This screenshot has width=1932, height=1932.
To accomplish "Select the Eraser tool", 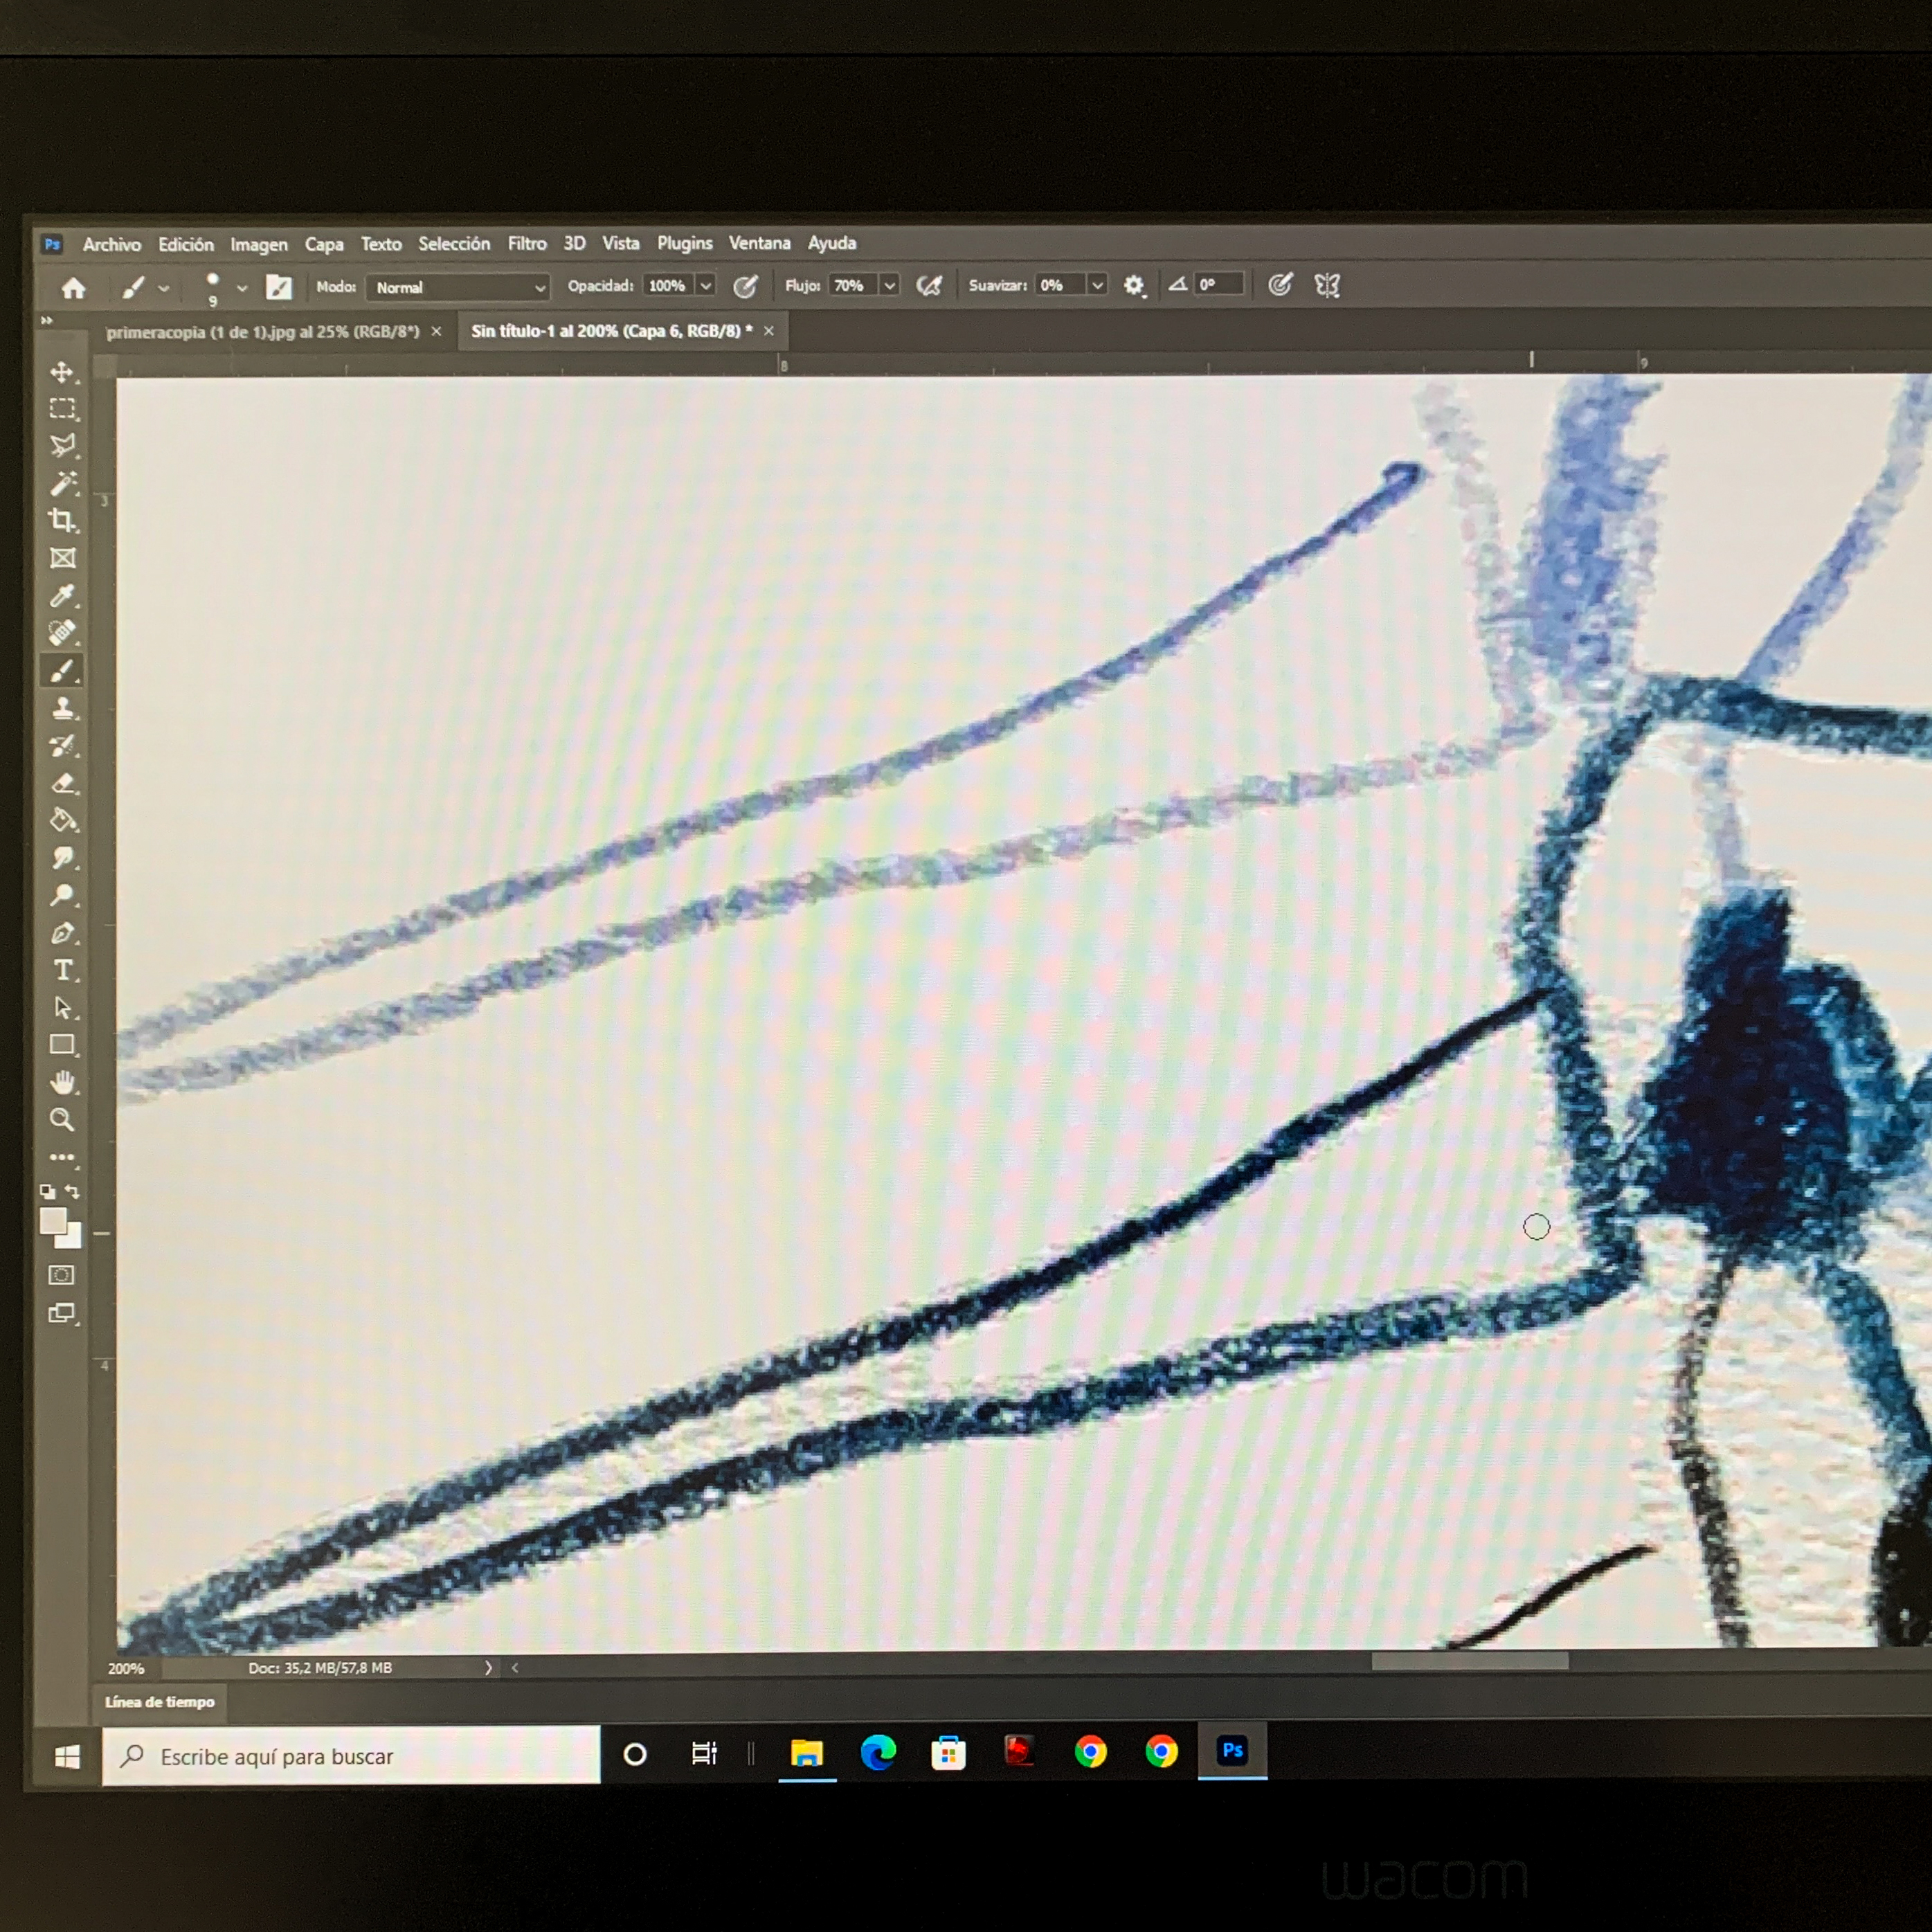I will [62, 783].
